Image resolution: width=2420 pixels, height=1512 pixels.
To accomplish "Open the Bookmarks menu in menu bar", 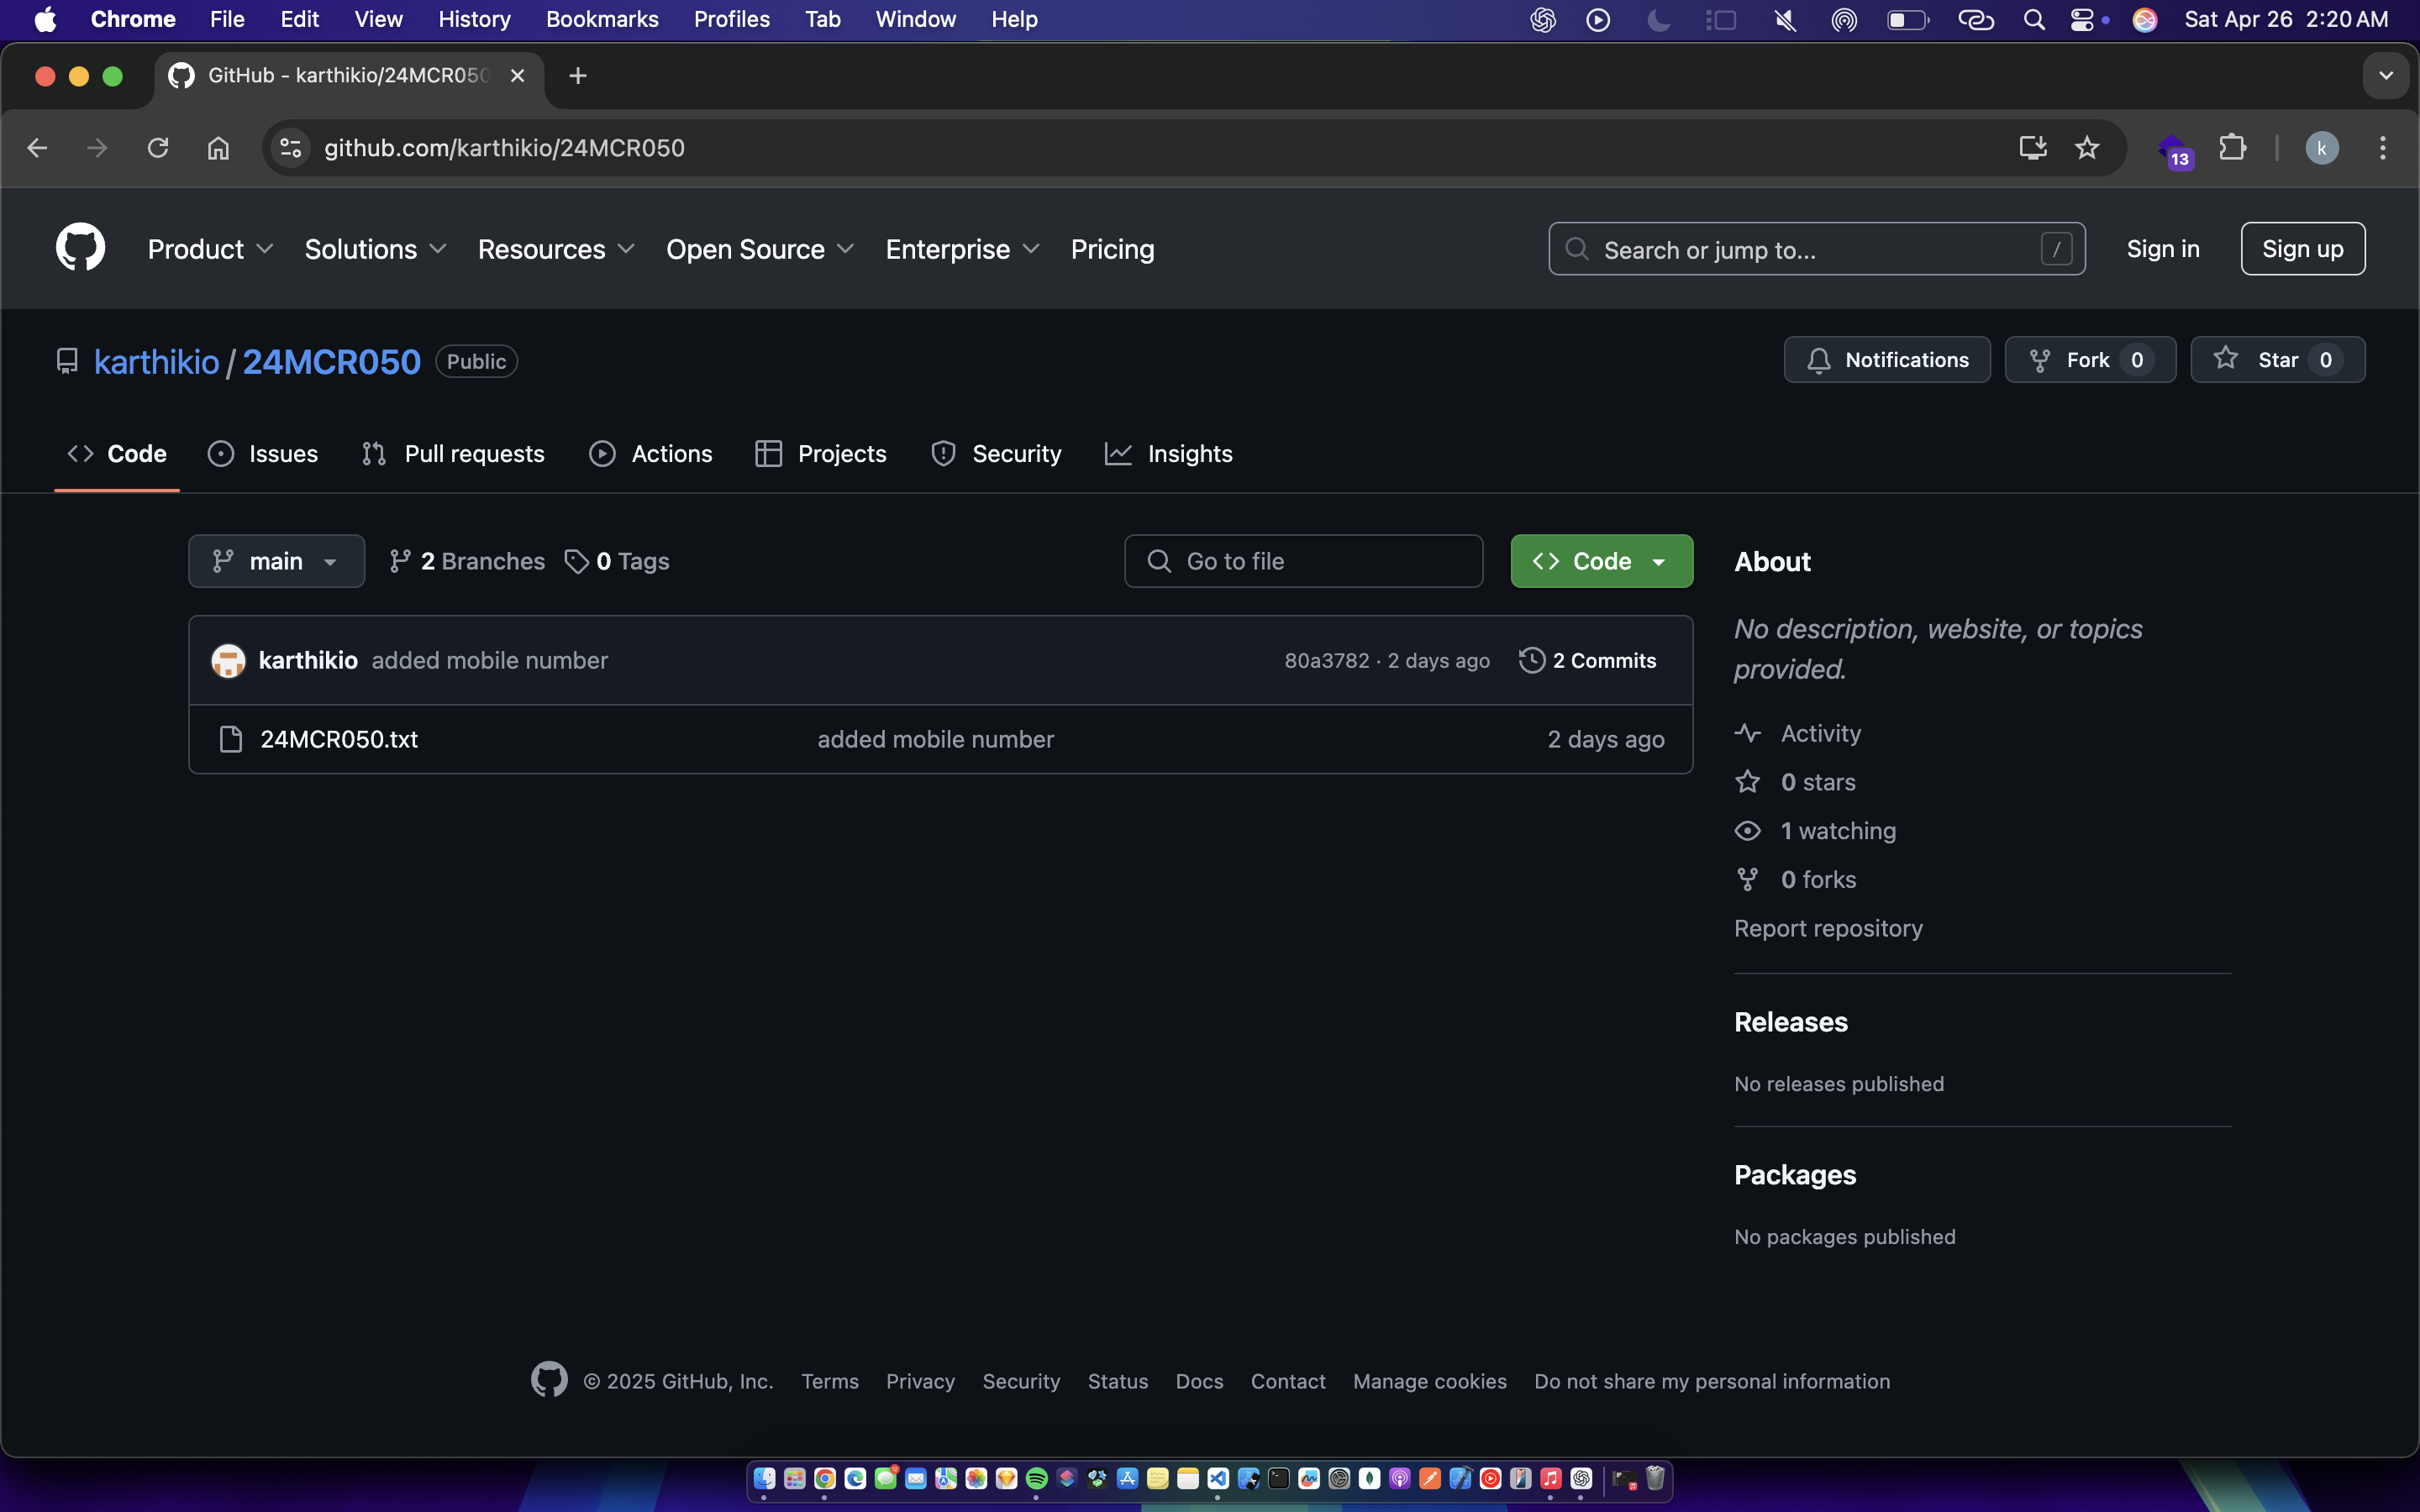I will tap(602, 20).
